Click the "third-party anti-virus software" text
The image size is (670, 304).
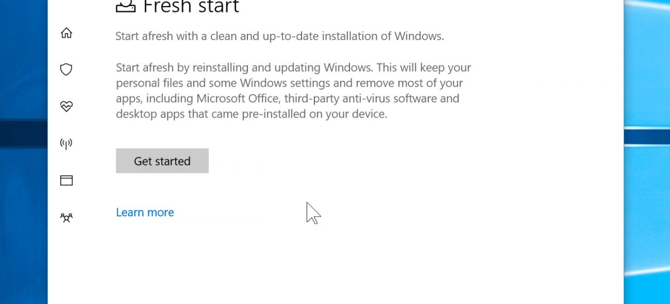[x=358, y=99]
